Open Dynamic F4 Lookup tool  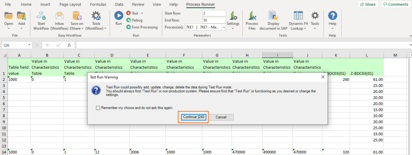click(x=298, y=16)
